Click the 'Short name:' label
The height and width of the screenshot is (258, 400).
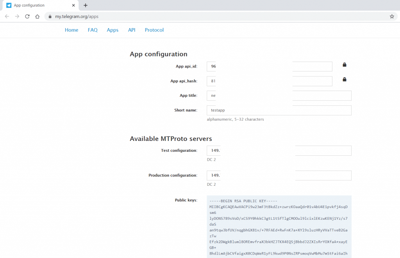pyautogui.click(x=186, y=110)
